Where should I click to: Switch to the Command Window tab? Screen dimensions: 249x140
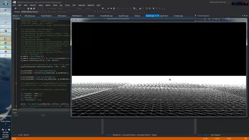tap(129, 135)
